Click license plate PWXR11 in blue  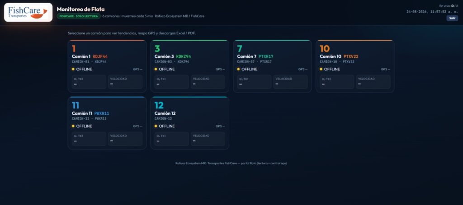coord(102,113)
